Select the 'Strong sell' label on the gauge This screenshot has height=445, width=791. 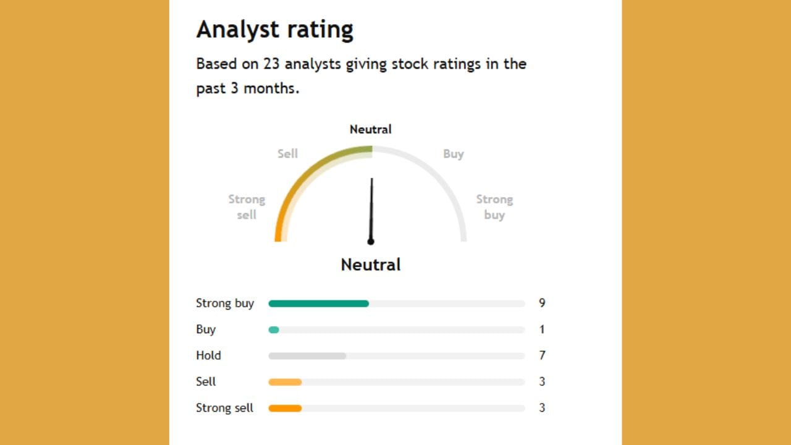(247, 207)
